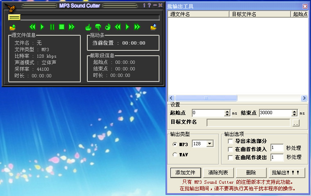311x196 pixels.
Task: Enable the 在曲尾作淡出 checkbox
Action: point(230,158)
